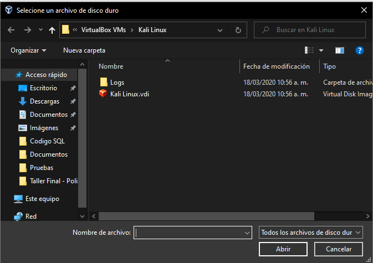Click the file list horizontal scrollbar thumb
Screen dimensions: 373x263
[x=206, y=216]
